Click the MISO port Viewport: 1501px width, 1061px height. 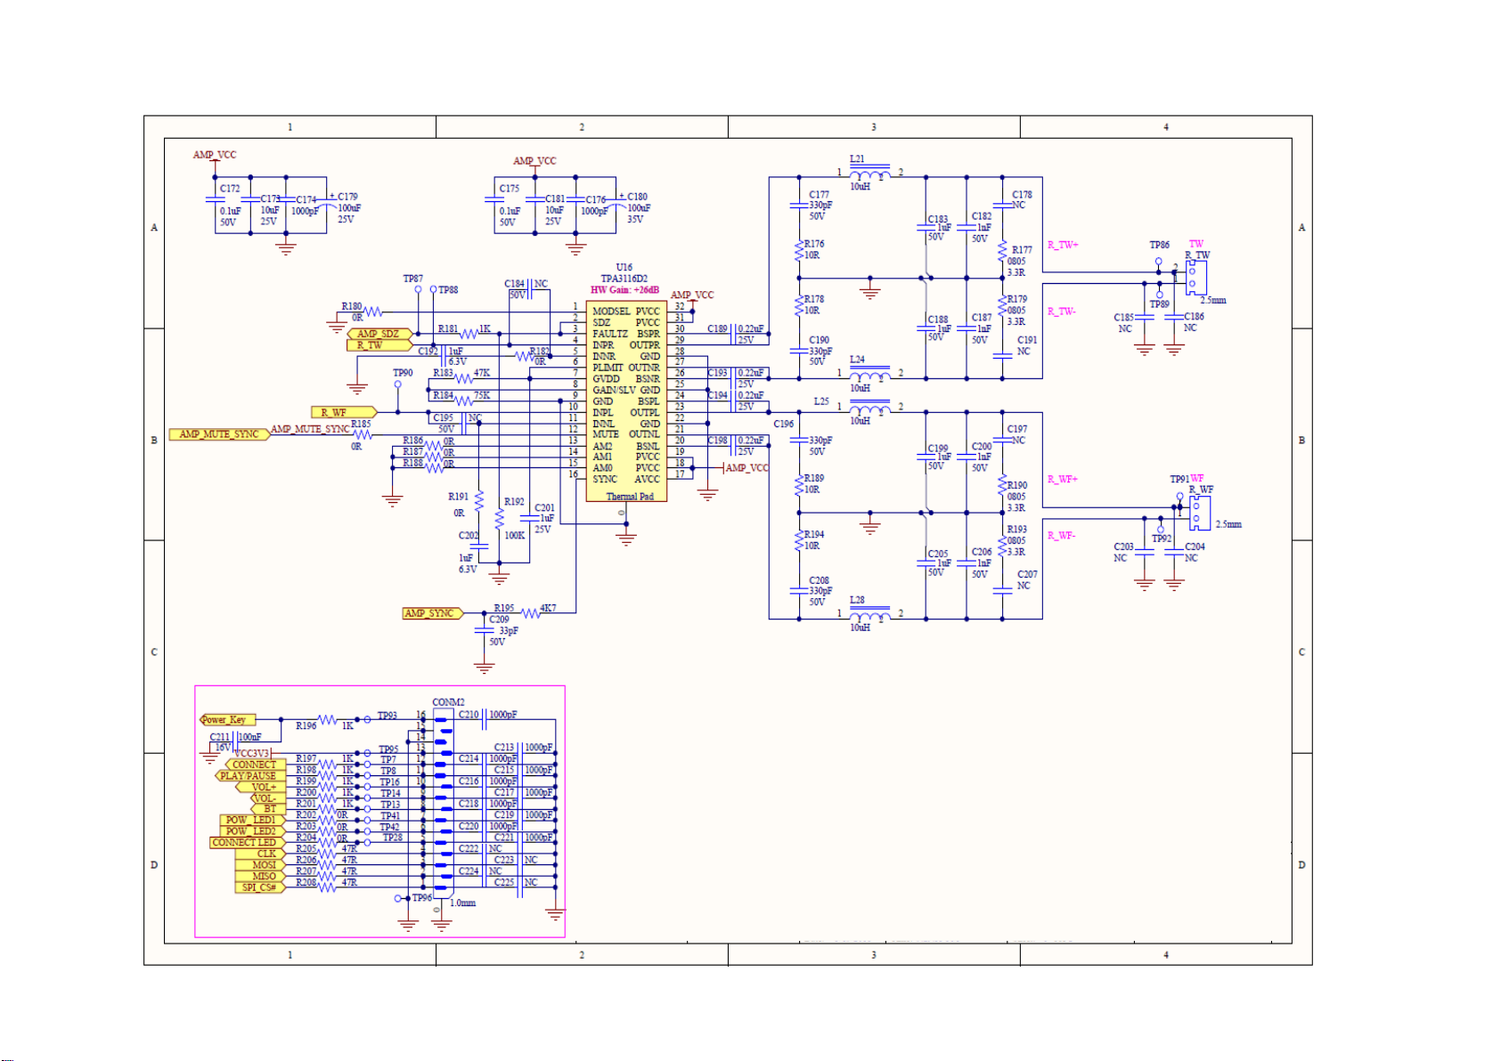point(261,876)
